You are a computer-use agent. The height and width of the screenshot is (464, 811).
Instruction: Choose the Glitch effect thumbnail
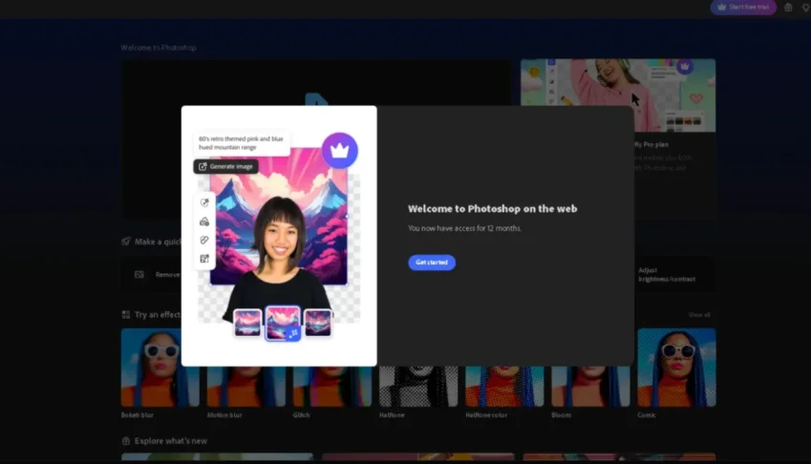[332, 387]
